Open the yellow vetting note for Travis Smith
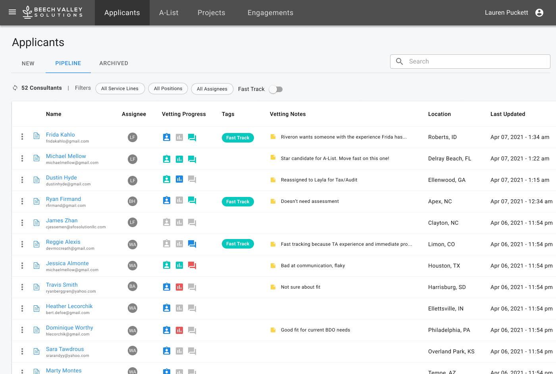The image size is (556, 374). [273, 287]
